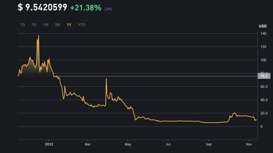Click the highlighted 1Y timeframe
273x153 pixels.
(x=69, y=25)
